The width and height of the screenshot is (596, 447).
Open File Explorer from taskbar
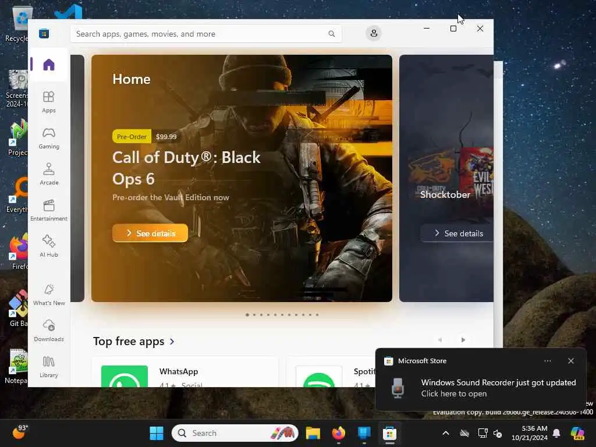tap(313, 433)
